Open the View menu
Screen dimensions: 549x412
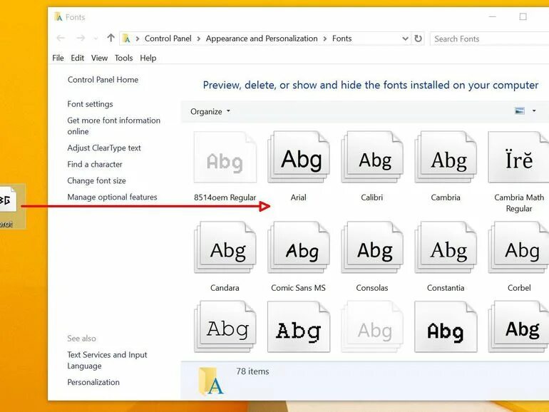click(x=99, y=58)
